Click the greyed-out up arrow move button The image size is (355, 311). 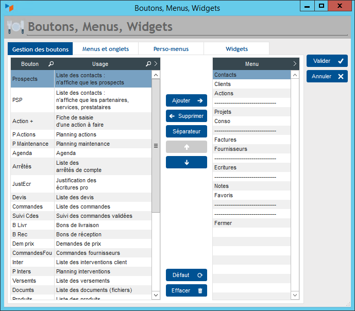click(x=186, y=147)
